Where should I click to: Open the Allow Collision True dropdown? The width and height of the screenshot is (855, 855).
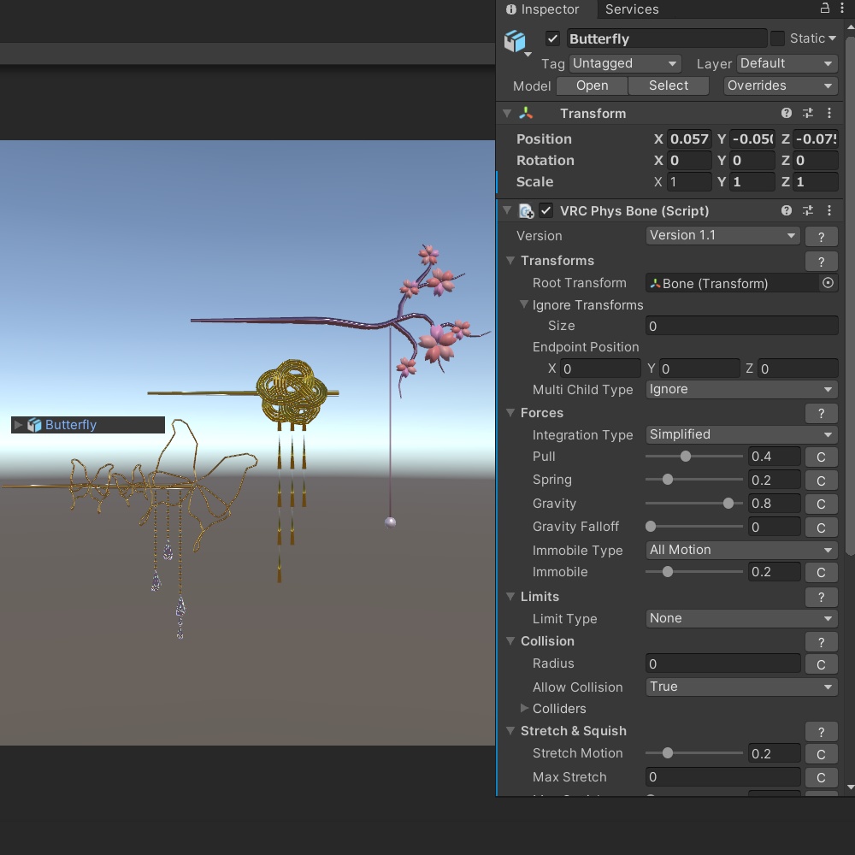(741, 687)
